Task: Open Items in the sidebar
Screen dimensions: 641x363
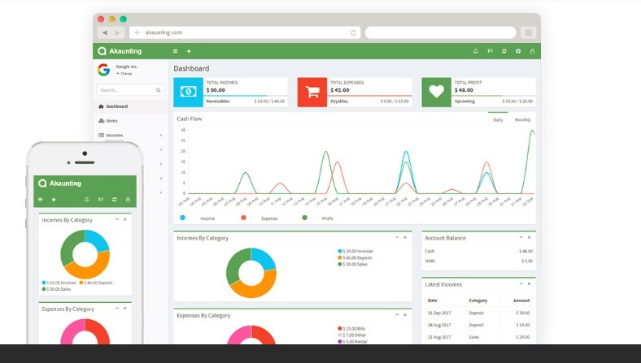Action: point(112,120)
